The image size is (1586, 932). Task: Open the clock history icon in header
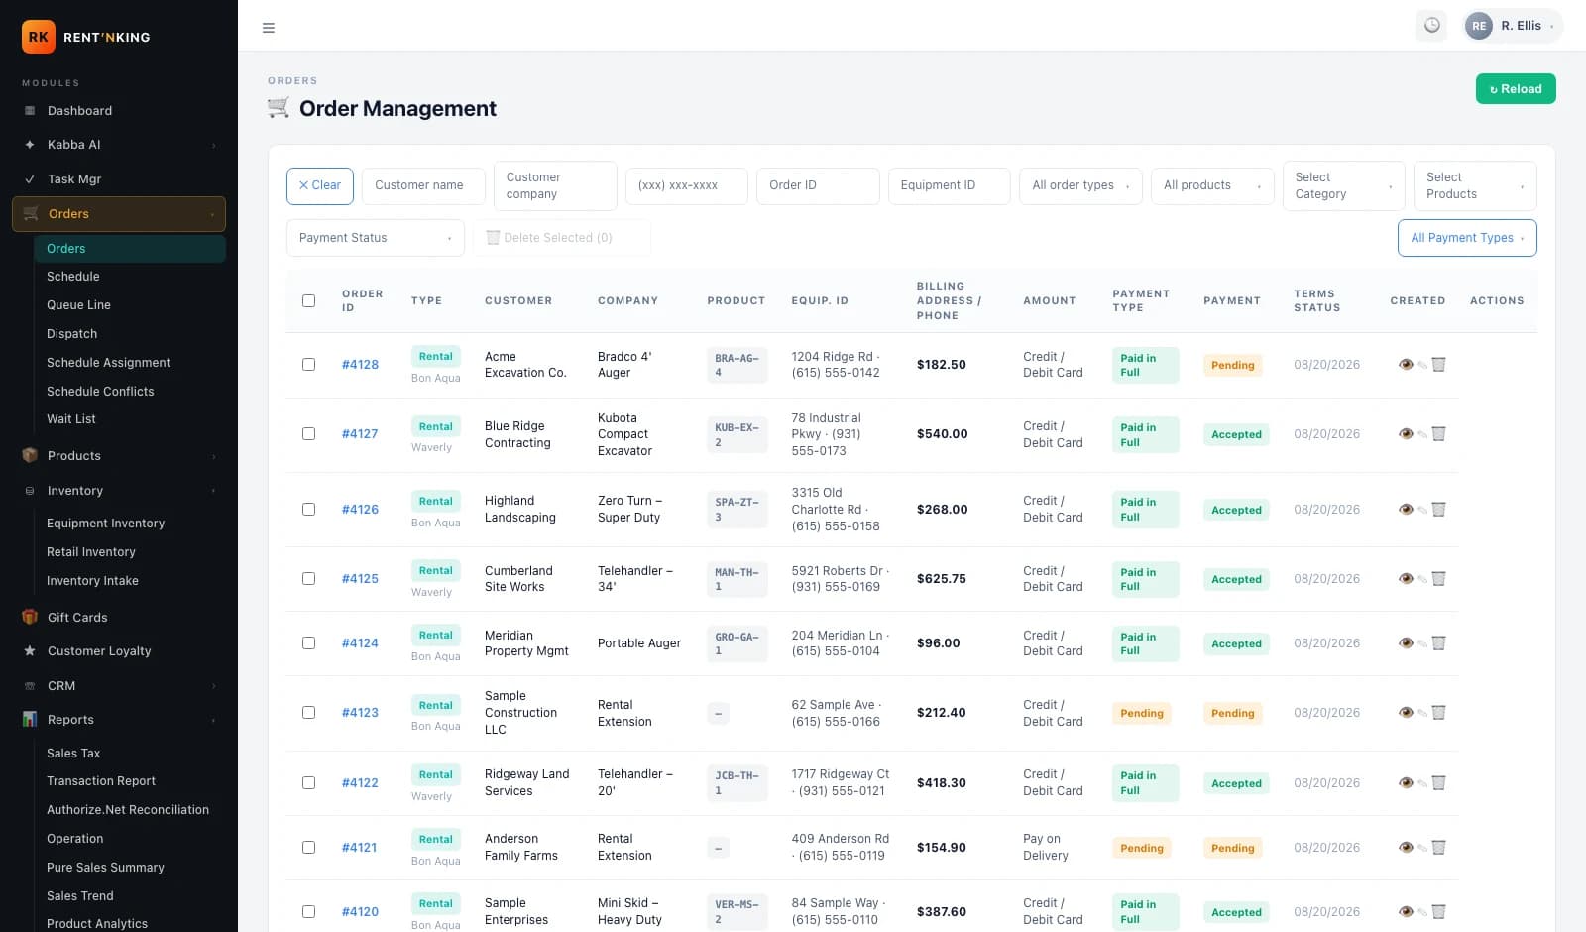pos(1431,26)
